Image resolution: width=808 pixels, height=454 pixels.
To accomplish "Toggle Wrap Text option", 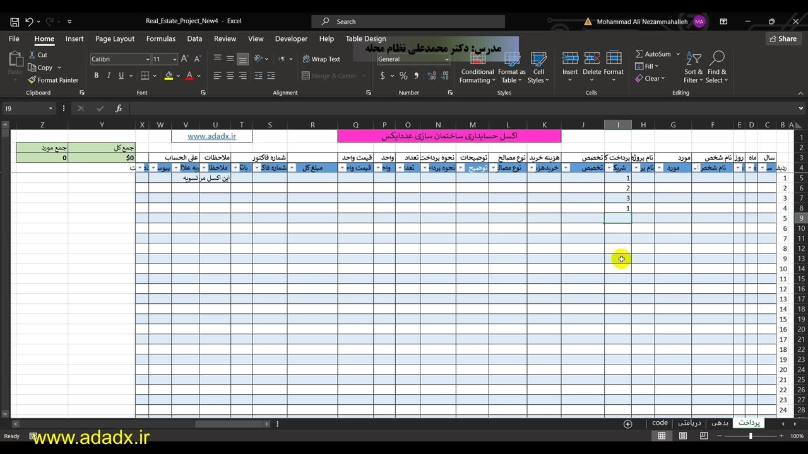I will point(321,59).
